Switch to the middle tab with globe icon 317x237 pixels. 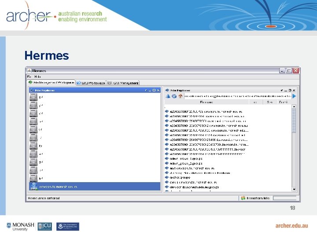(x=91, y=83)
